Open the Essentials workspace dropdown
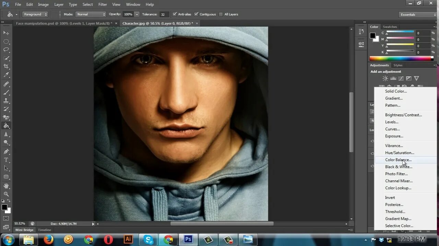This screenshot has width=439, height=246. tap(417, 15)
